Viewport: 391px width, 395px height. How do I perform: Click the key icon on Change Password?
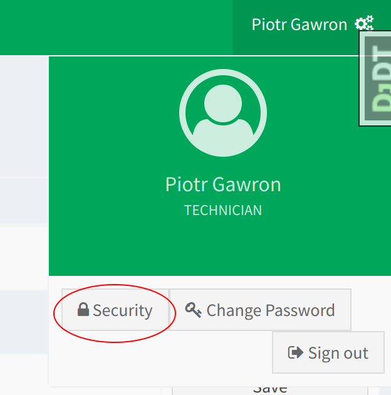193,310
